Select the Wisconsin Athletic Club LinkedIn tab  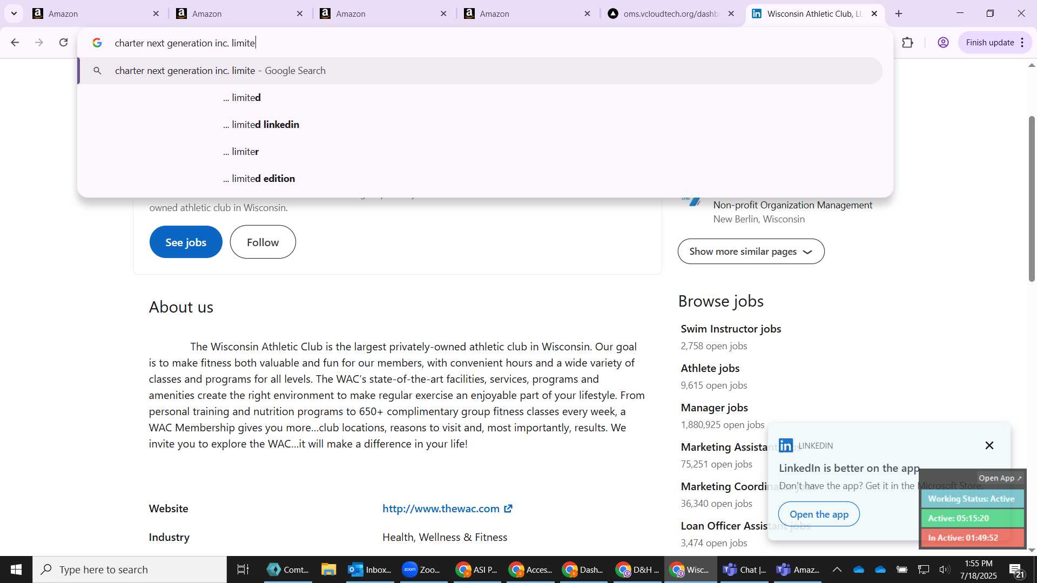point(814,13)
